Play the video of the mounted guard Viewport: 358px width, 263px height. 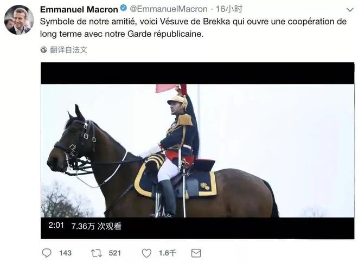(197, 151)
